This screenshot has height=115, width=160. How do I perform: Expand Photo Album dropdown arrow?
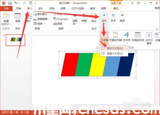[45, 24]
